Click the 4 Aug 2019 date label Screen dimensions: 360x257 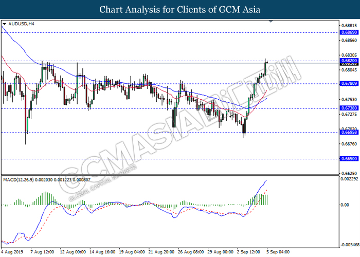pyautogui.click(x=12, y=252)
